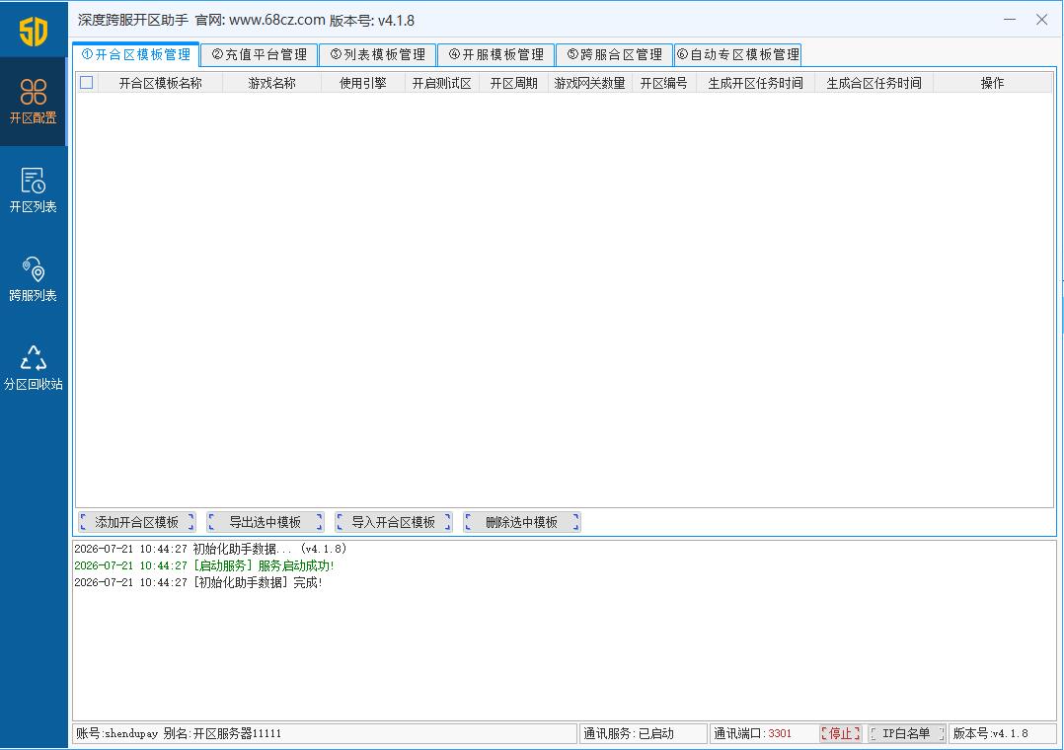Screen dimensions: 1064x750
Task: Click the title bar text www.68cz.com
Action: [x=276, y=21]
